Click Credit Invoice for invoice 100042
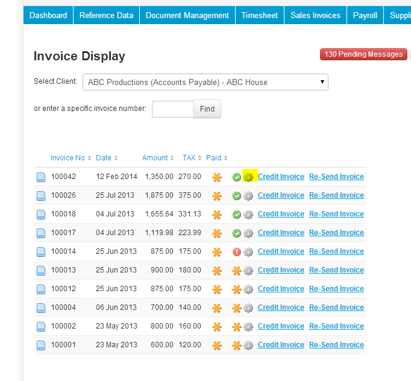Screen dimensions: 411x381 click(281, 177)
